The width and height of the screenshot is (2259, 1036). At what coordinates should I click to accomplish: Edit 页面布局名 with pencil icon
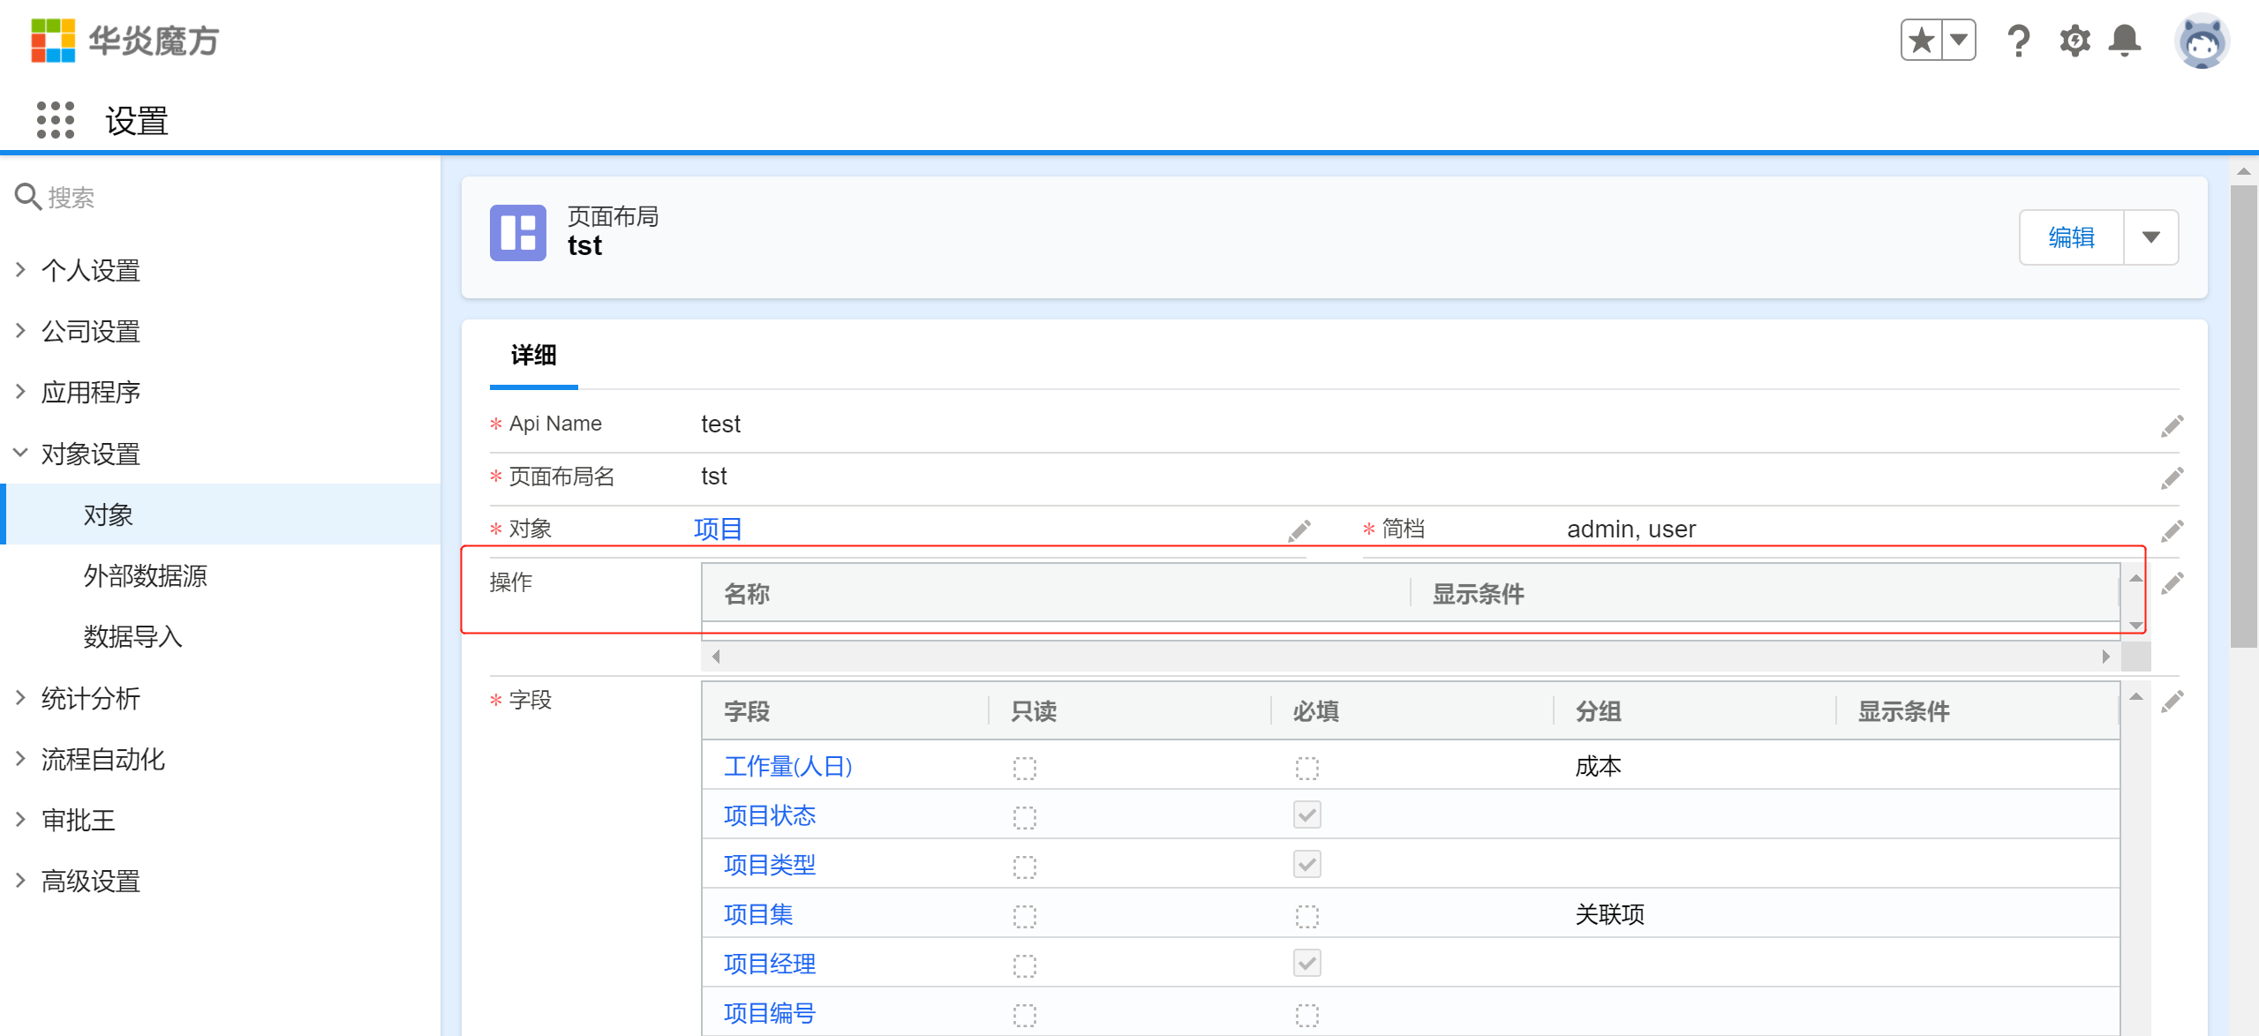(2172, 478)
